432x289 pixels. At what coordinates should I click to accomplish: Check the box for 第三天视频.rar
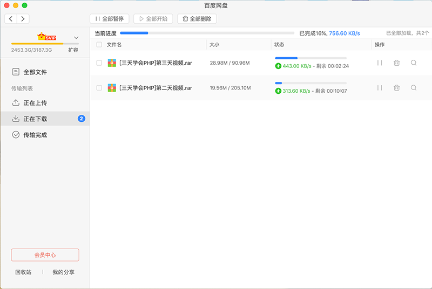[99, 63]
